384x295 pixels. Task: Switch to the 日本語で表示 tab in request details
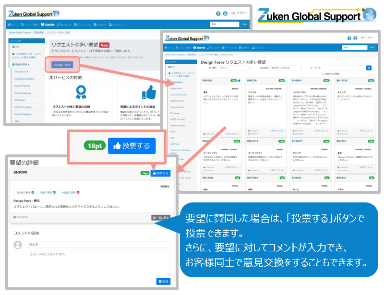point(25,192)
